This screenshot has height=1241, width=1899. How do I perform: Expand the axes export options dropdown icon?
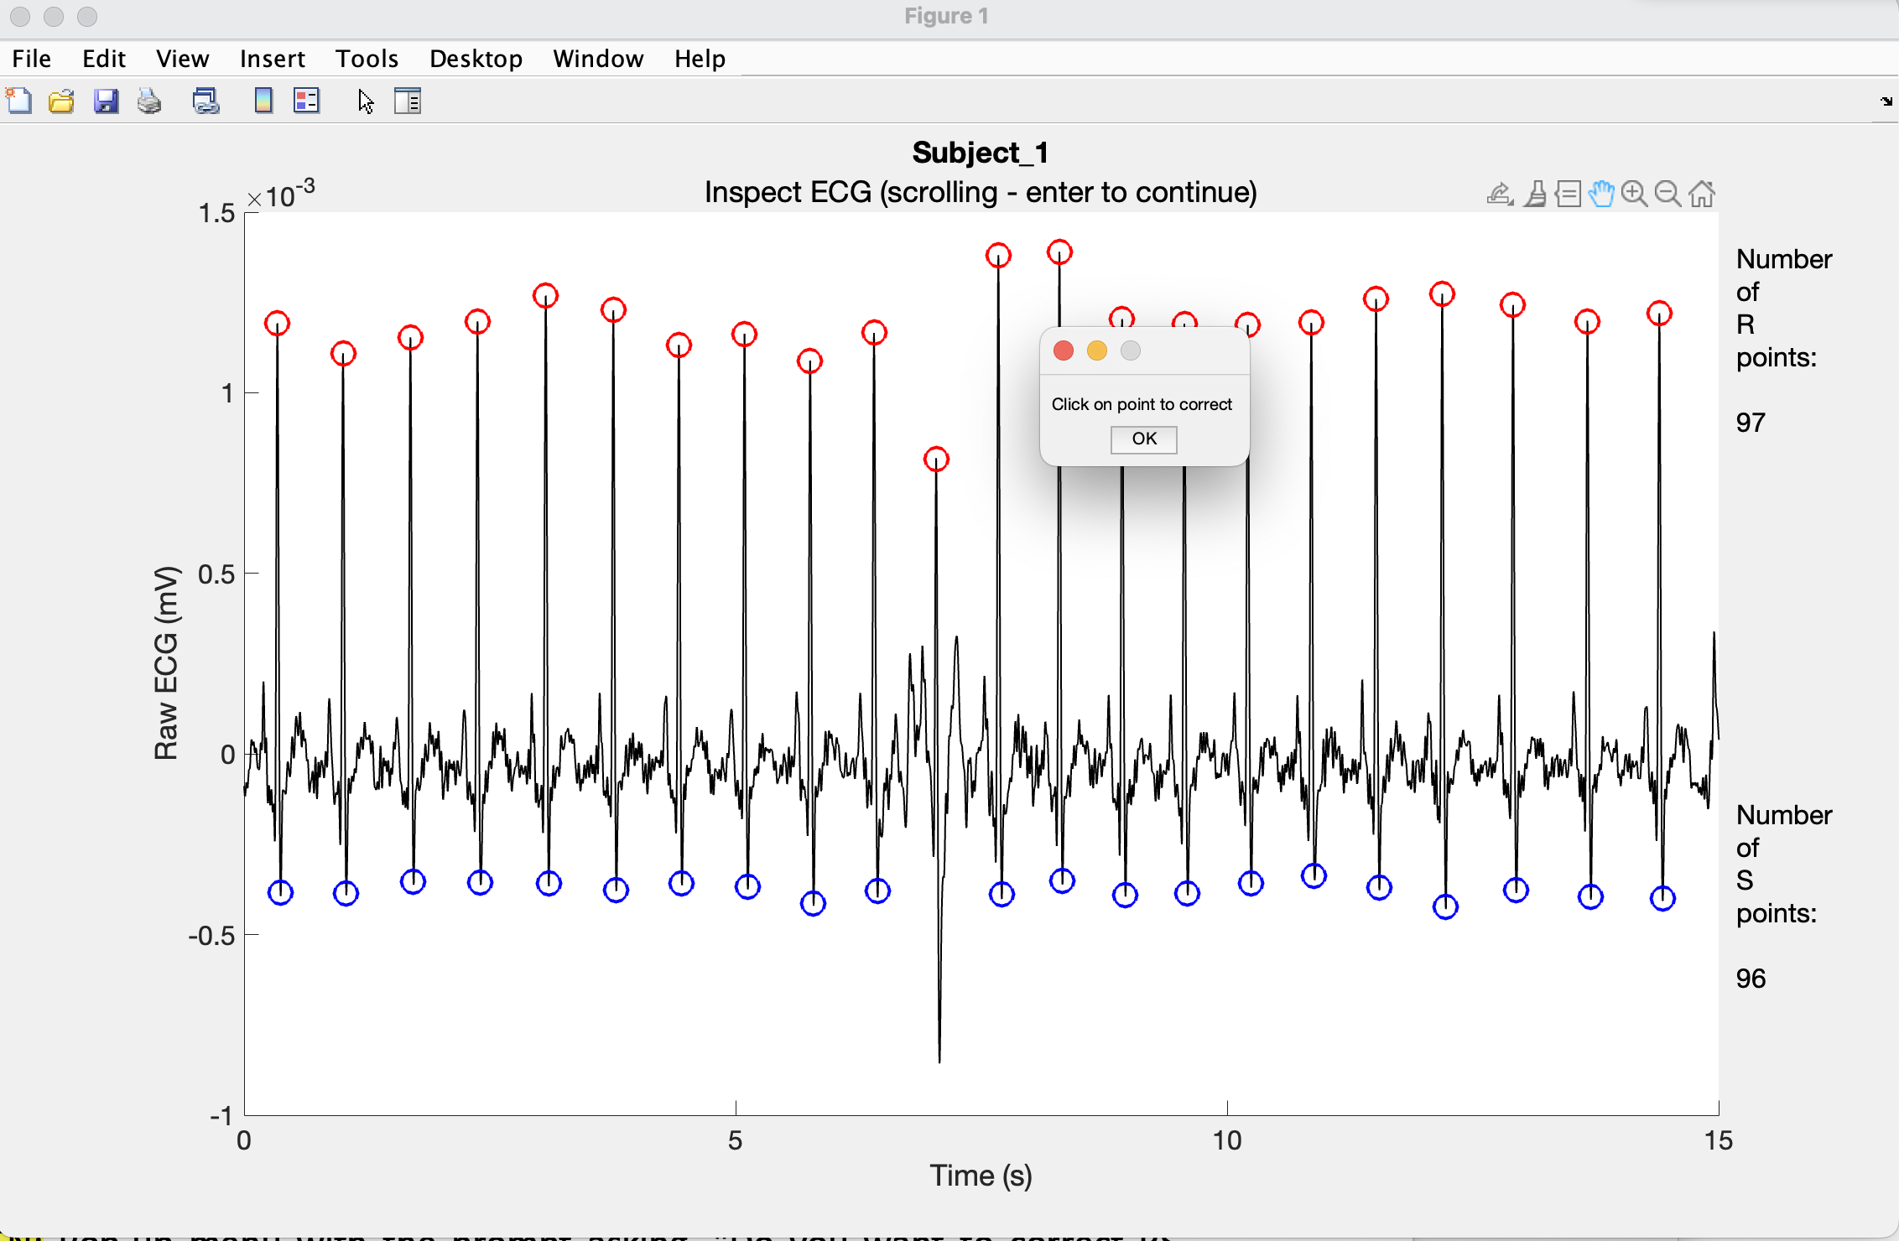point(1500,194)
